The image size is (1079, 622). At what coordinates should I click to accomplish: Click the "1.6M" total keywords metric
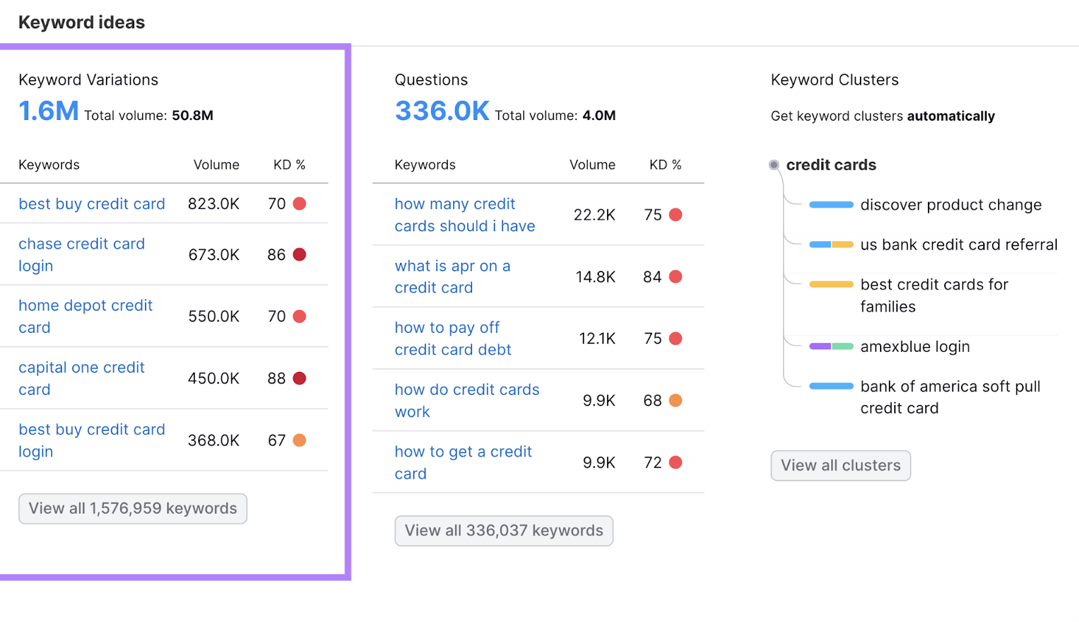coord(48,111)
